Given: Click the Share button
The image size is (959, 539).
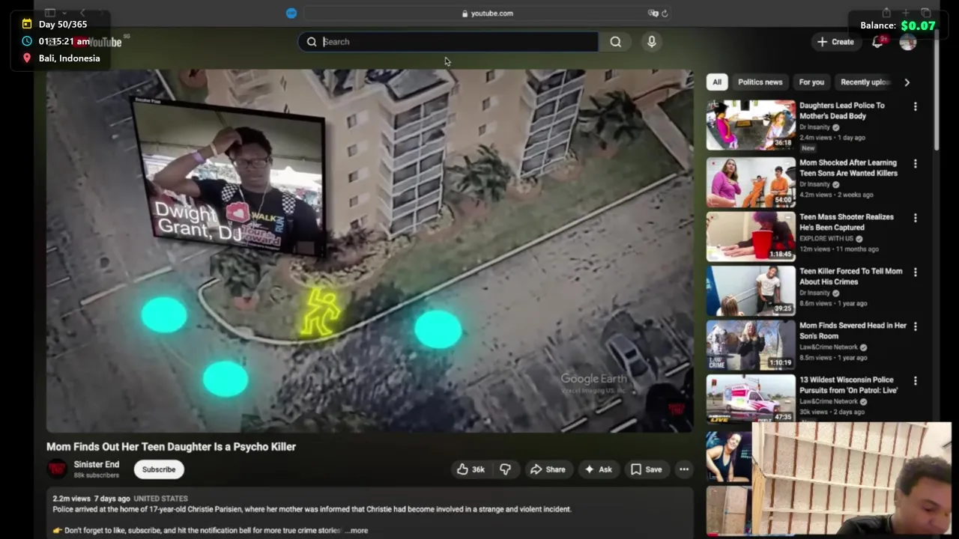Looking at the screenshot, I should (x=548, y=469).
